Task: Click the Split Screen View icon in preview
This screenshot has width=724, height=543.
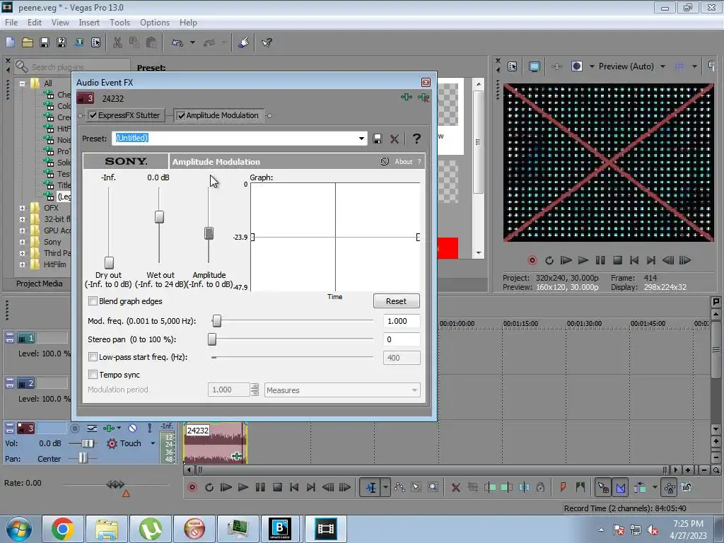Action: (577, 66)
